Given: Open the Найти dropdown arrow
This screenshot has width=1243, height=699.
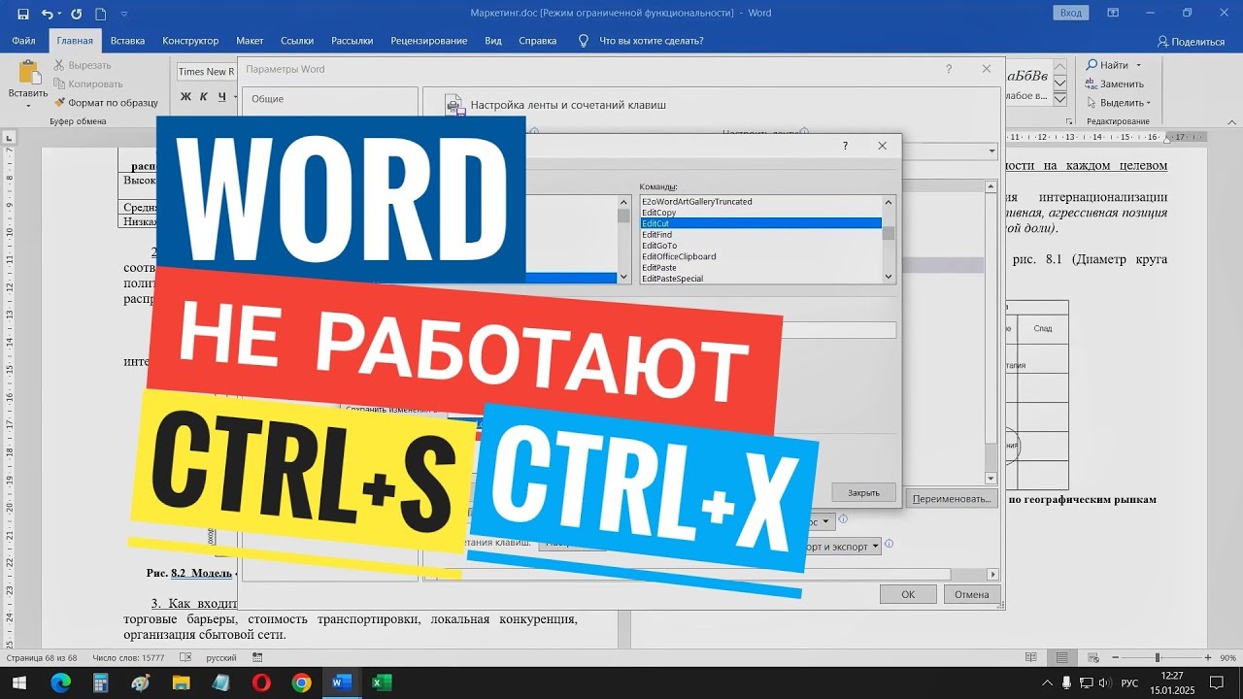Looking at the screenshot, I should pos(1139,65).
